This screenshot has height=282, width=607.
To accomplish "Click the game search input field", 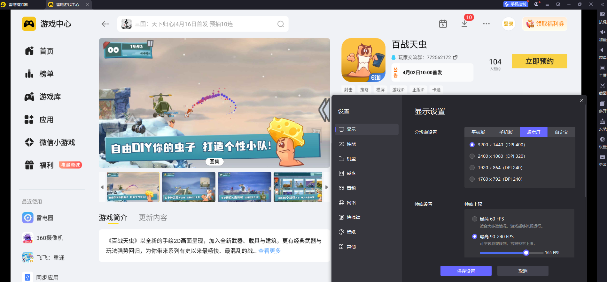I will pyautogui.click(x=203, y=24).
